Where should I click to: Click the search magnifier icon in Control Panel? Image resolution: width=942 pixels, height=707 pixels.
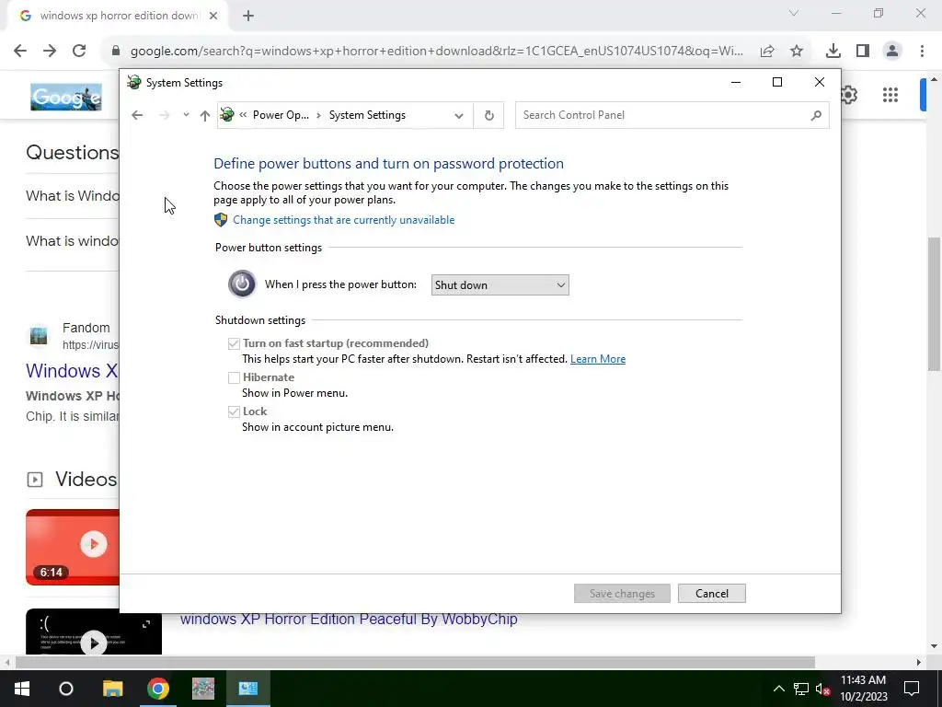click(816, 115)
